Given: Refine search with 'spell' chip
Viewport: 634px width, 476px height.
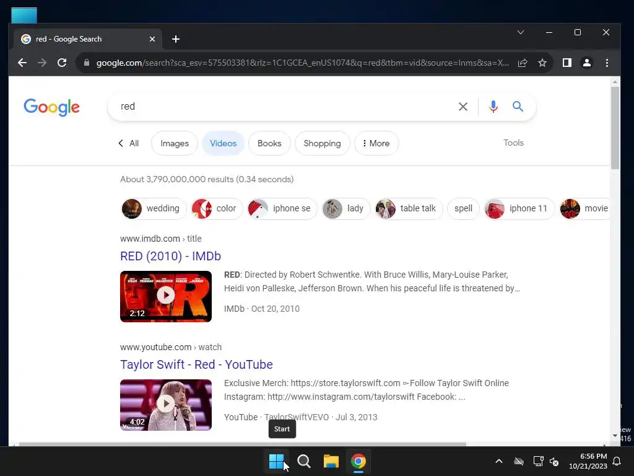Looking at the screenshot, I should click(x=463, y=208).
